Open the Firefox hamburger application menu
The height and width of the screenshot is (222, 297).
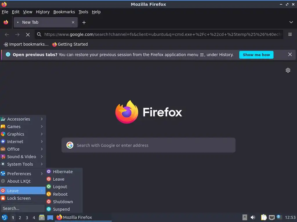click(x=290, y=34)
